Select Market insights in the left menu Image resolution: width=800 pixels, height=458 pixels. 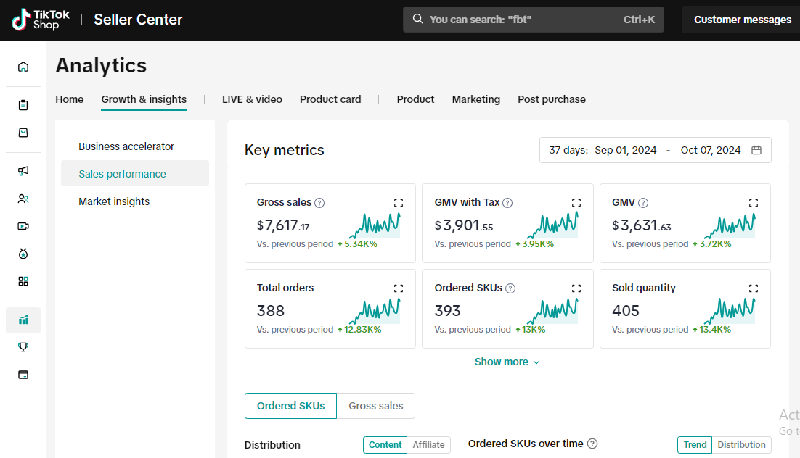tap(114, 201)
